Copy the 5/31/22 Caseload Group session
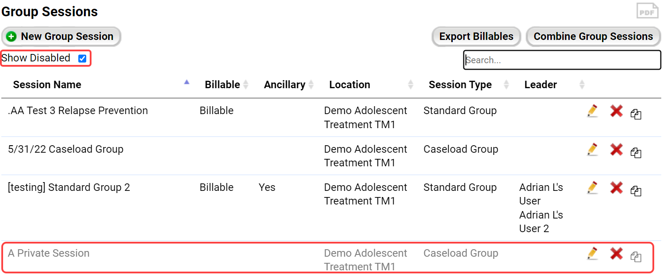 point(636,153)
